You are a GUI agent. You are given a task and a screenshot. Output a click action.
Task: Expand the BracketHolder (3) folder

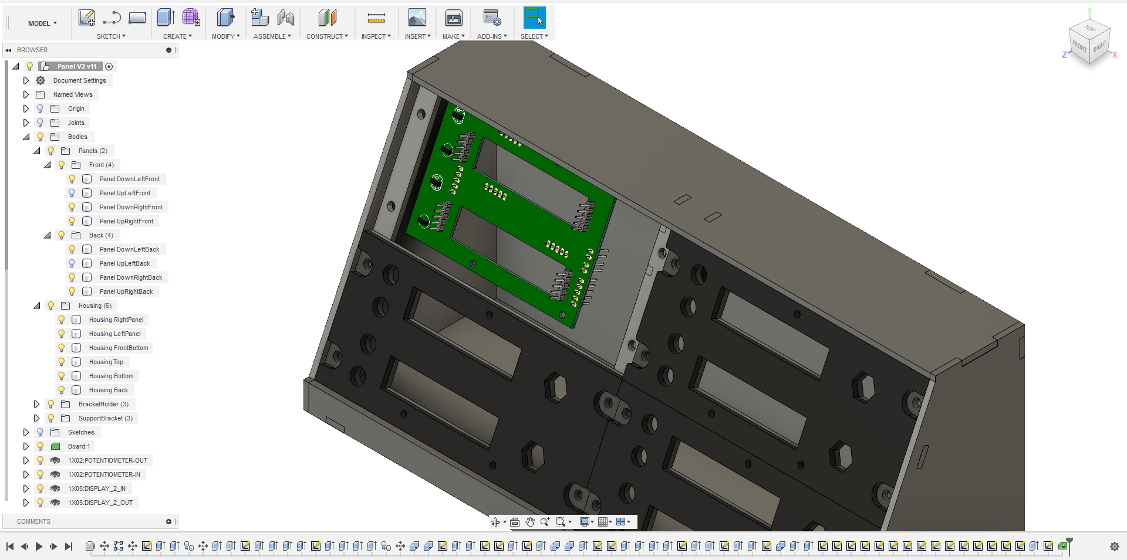[x=36, y=404]
